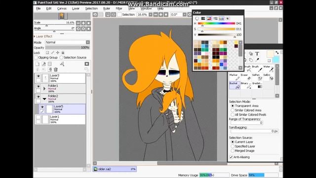Expand Folder1 layer group
Viewport: 316px width, 178px height.
coord(44,89)
